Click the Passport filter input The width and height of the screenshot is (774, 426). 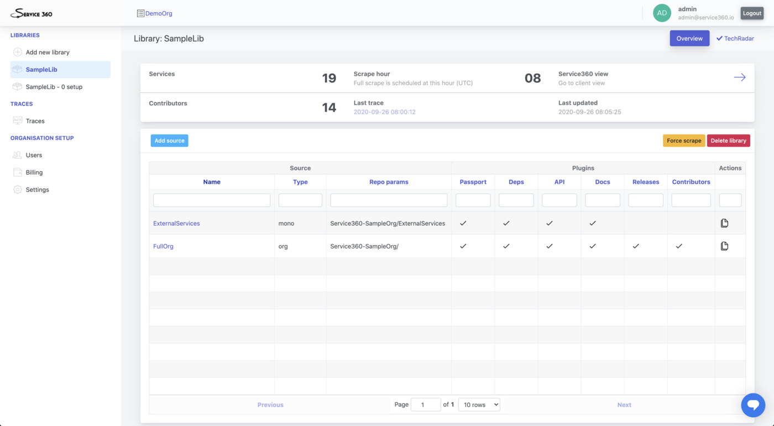point(473,200)
